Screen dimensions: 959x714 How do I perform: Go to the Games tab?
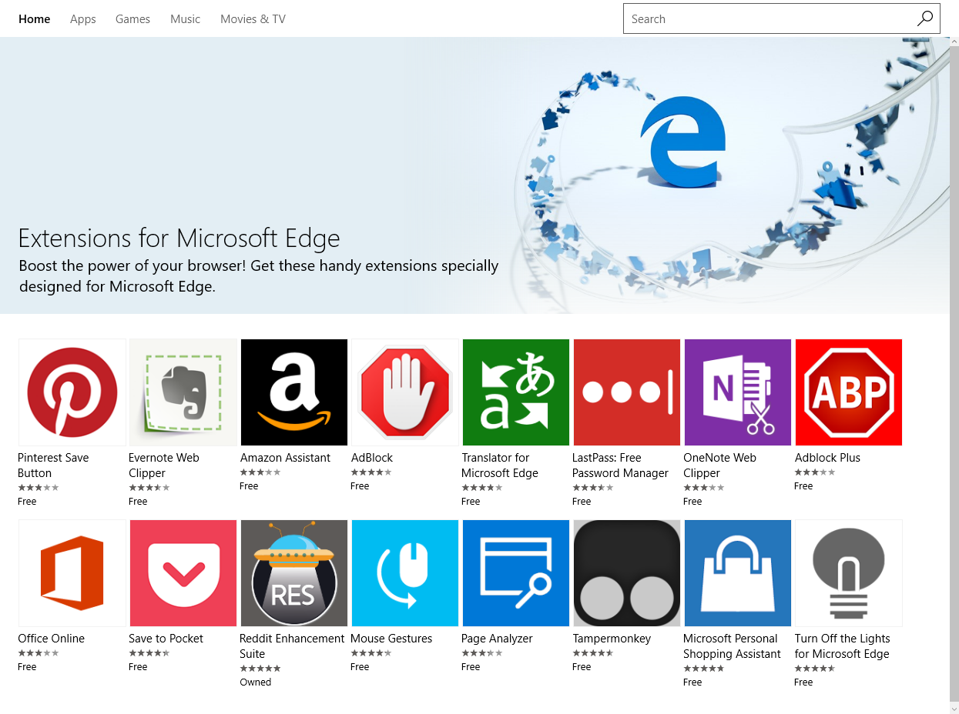(x=132, y=19)
